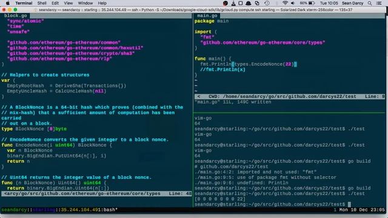
Task: Click the '# github.com/darcys22/test' output line
Action: [x=232, y=167]
